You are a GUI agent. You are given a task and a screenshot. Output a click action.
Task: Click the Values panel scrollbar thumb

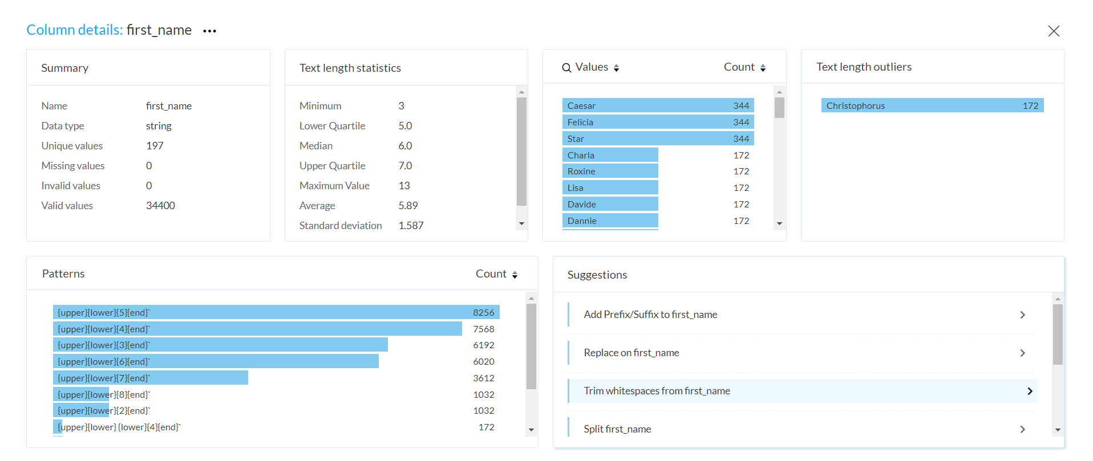(779, 108)
